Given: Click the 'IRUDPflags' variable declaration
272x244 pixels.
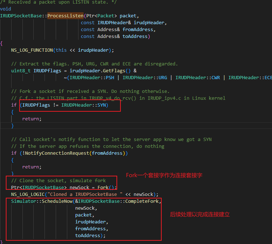Looking at the screenshot, I should coord(47,71).
